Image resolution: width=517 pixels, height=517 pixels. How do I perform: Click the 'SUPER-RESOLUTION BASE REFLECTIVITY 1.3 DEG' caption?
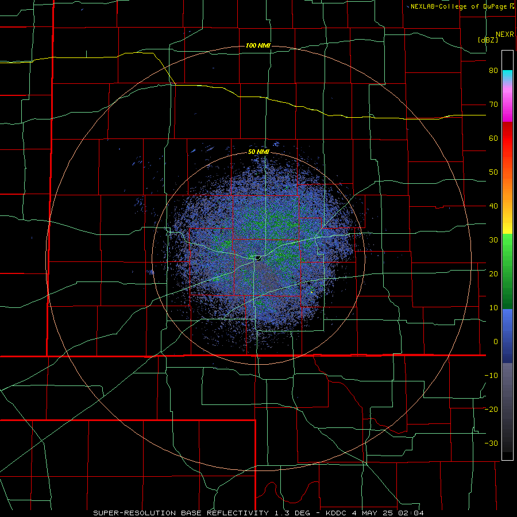click(x=202, y=513)
